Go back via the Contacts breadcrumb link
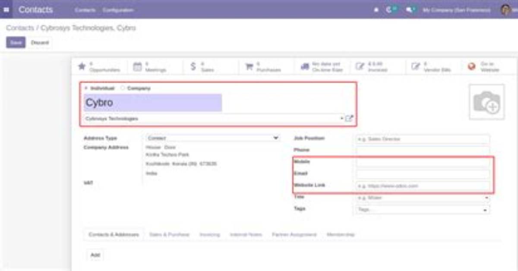 20,28
